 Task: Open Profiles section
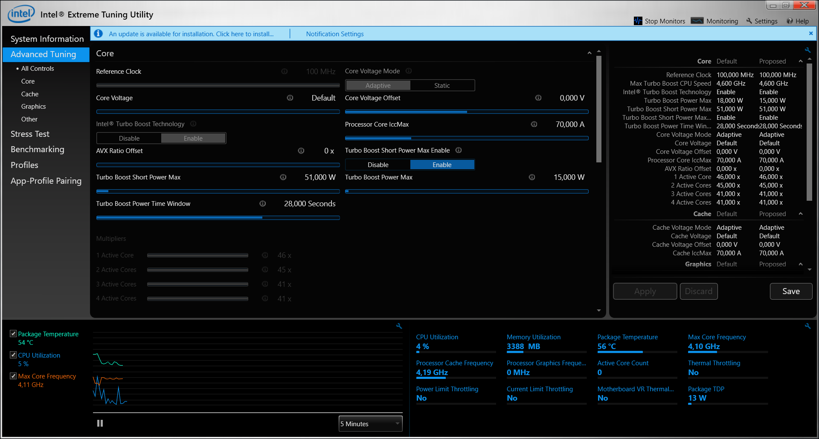24,165
